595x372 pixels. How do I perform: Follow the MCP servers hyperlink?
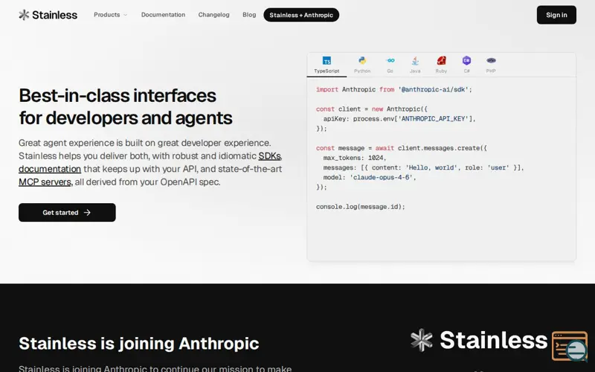pos(45,182)
